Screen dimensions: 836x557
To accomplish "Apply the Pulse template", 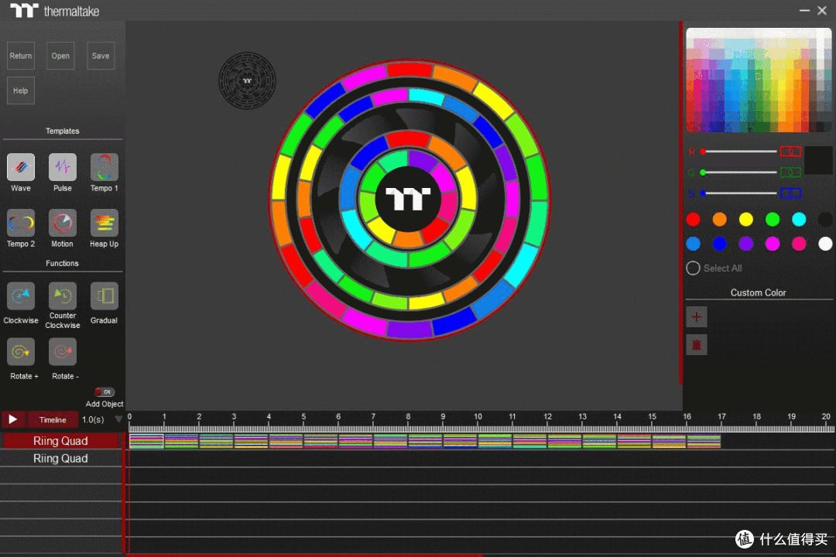I will tap(63, 167).
